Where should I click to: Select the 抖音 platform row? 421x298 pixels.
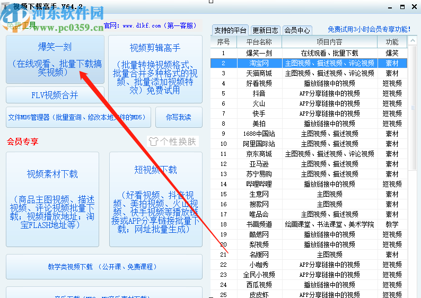pyautogui.click(x=309, y=93)
